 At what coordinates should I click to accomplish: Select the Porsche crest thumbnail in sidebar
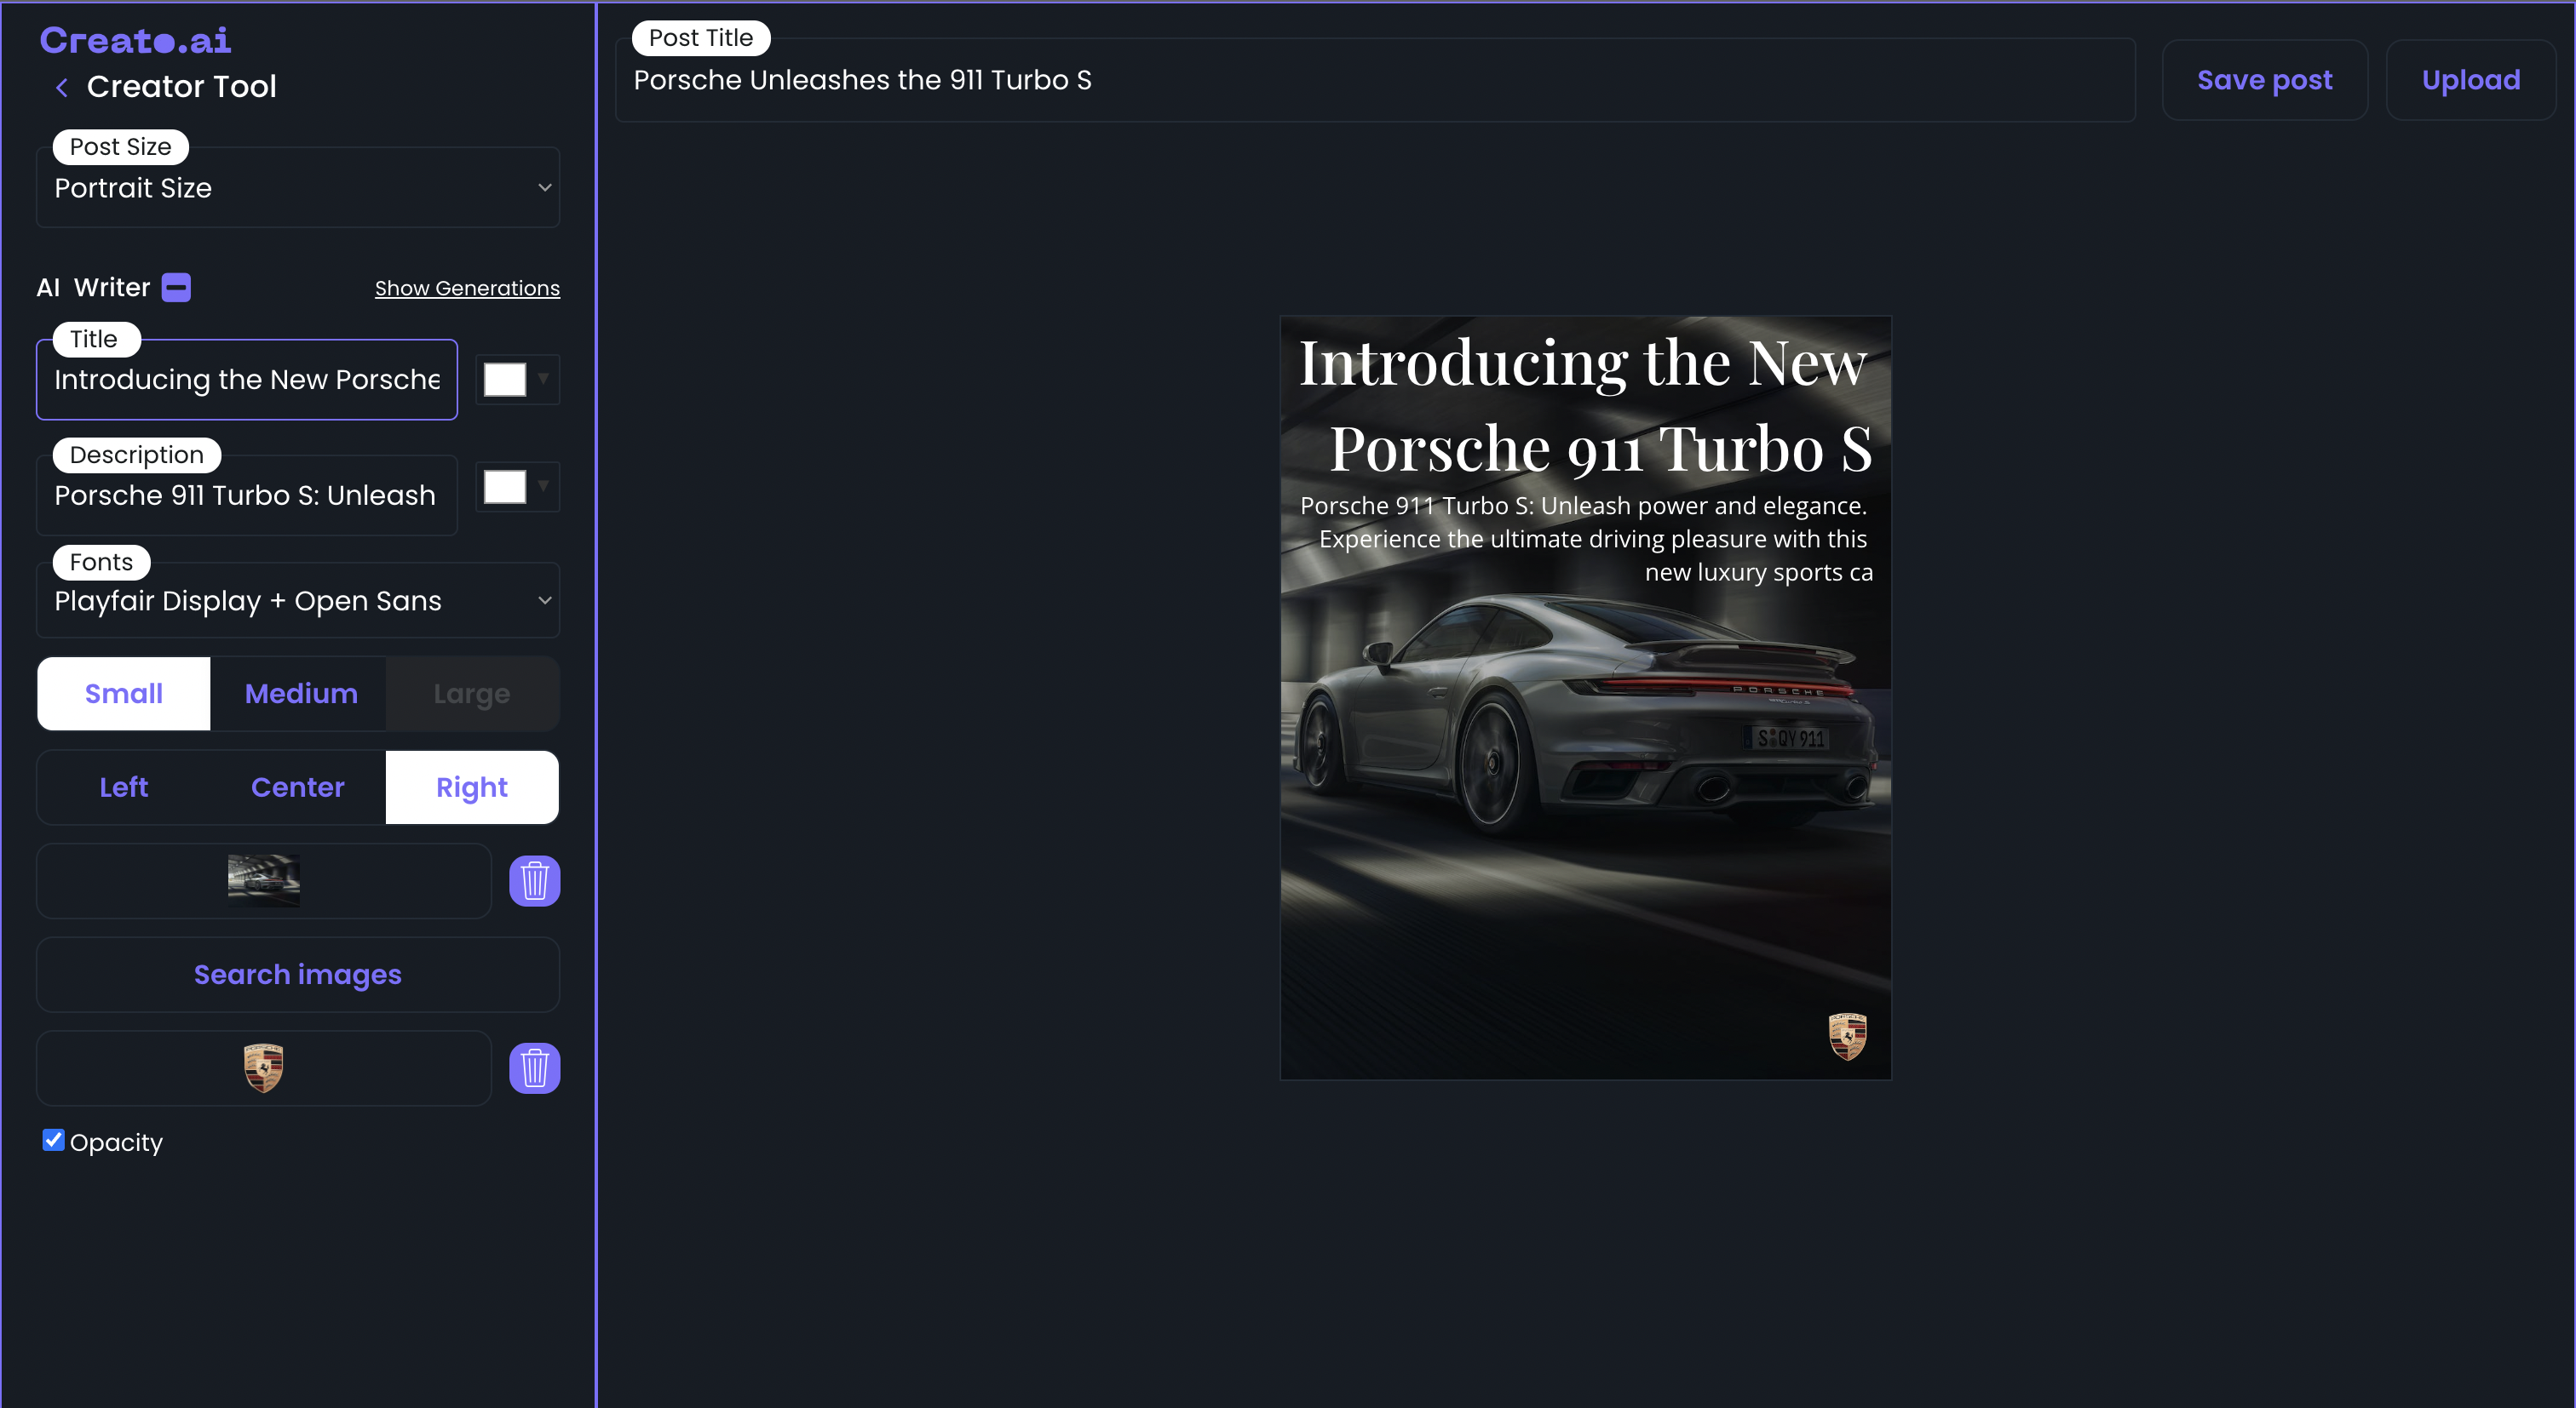[x=264, y=1068]
